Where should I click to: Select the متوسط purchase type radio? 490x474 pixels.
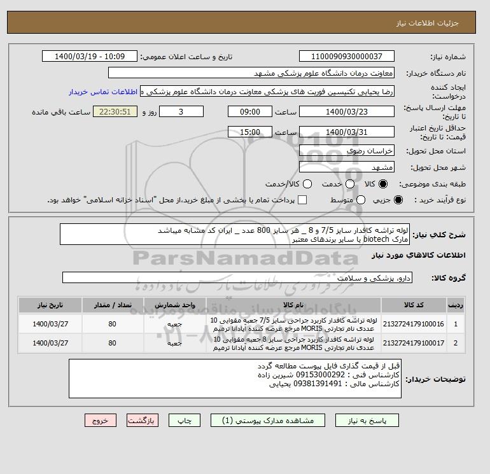coord(361,200)
